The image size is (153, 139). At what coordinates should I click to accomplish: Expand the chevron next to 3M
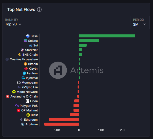(145, 24)
